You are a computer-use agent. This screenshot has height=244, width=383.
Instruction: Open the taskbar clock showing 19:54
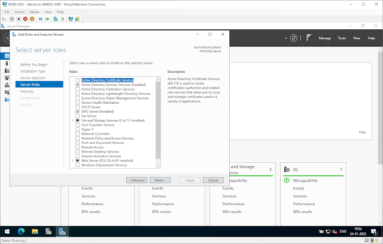358,231
